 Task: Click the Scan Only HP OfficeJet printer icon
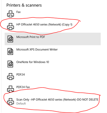[11, 101]
